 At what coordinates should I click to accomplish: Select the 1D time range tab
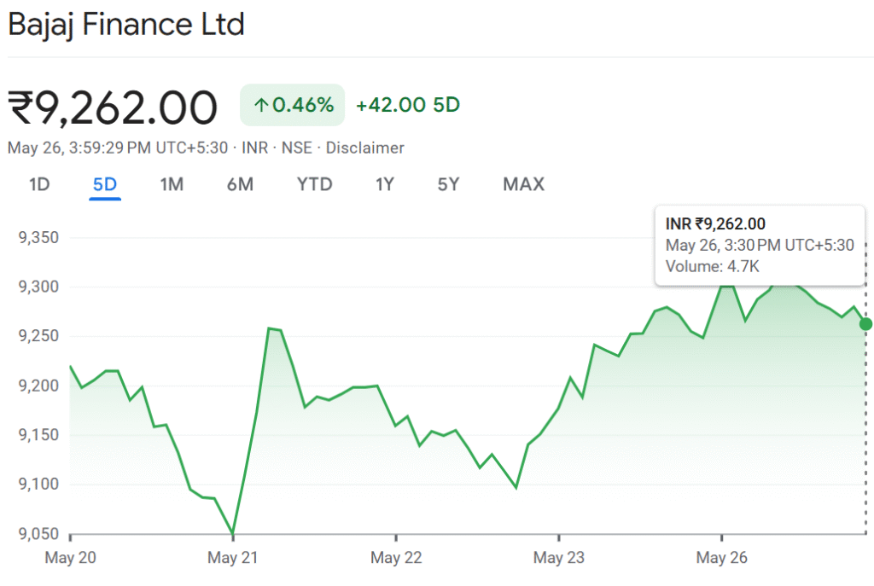[x=39, y=184]
